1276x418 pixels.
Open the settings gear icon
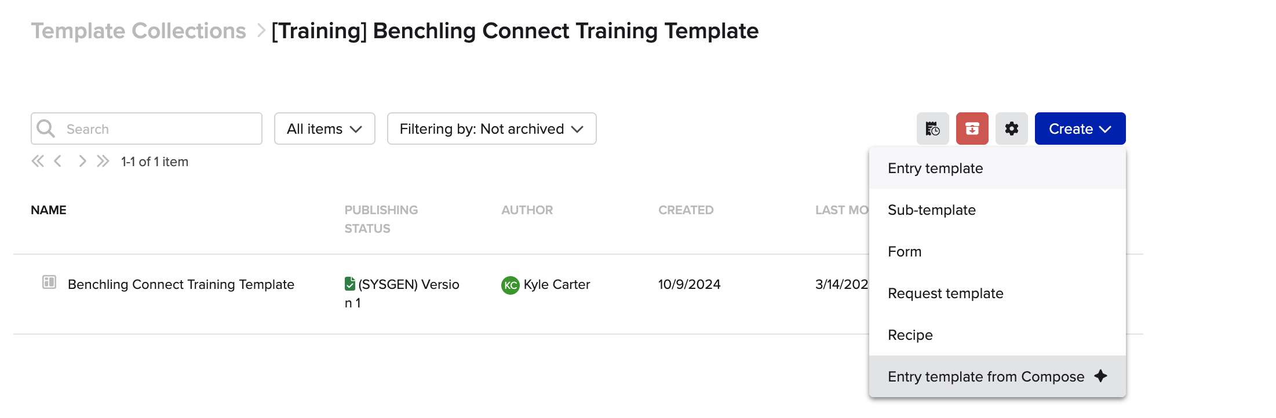coord(1011,129)
